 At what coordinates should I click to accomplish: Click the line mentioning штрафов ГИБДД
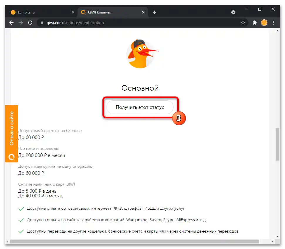pyautogui.click(x=106, y=208)
